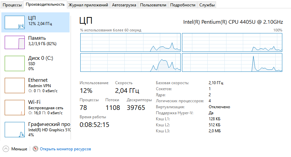Click the resource monitor icon
Image resolution: width=291 pixels, height=157 pixels.
click(x=35, y=149)
